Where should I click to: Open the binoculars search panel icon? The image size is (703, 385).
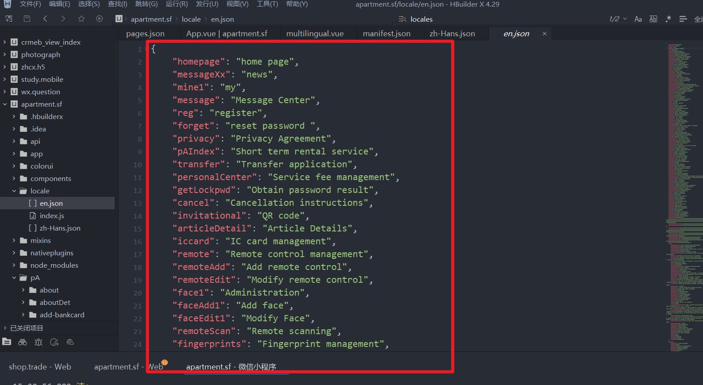23,342
